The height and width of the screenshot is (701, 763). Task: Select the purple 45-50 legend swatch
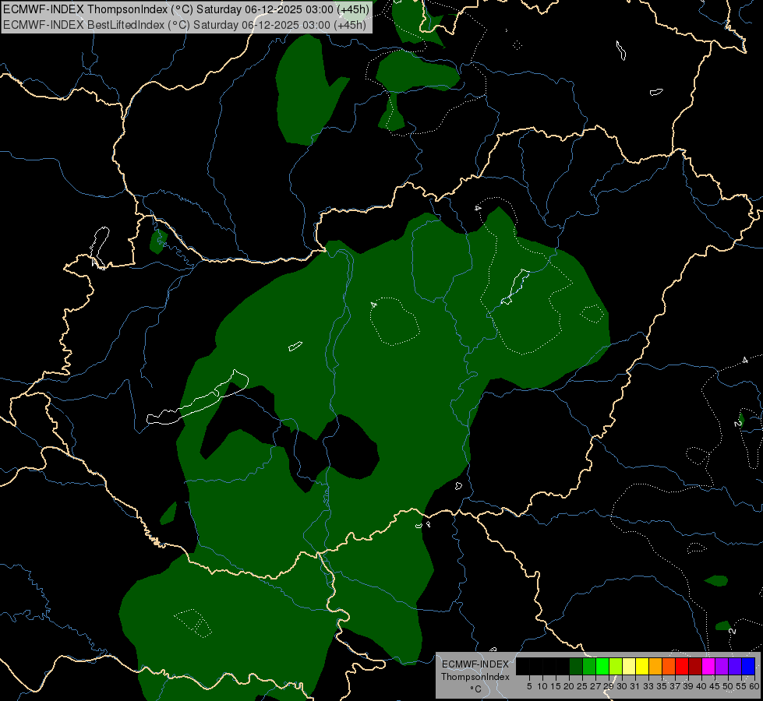pos(722,666)
